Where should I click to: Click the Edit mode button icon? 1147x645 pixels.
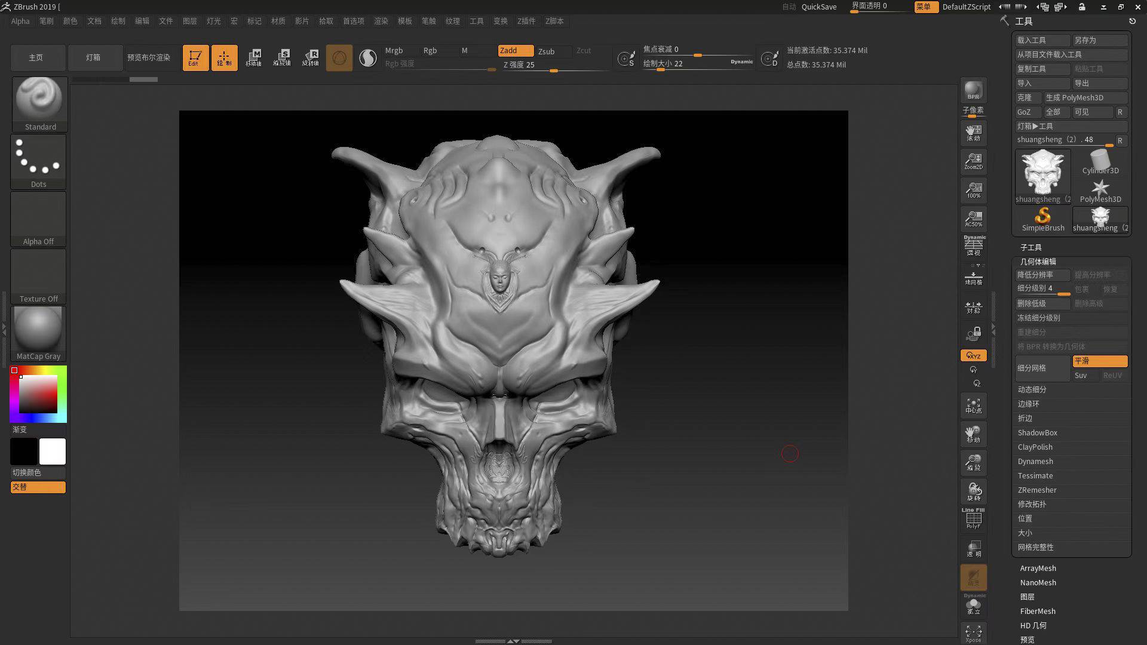point(195,58)
